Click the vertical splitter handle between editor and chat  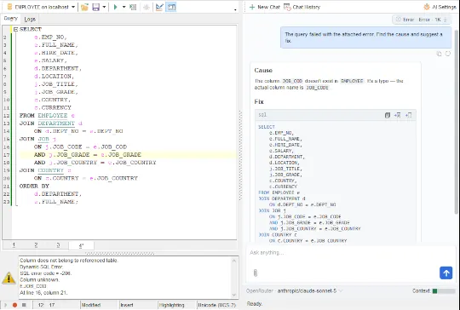pyautogui.click(x=240, y=156)
